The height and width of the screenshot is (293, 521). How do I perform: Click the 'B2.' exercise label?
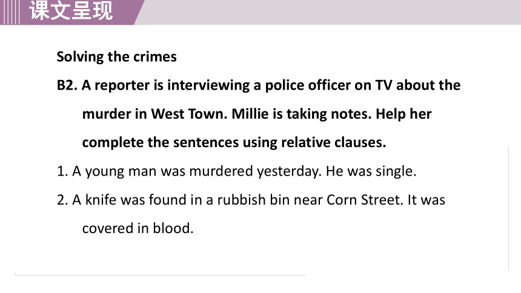coord(67,85)
